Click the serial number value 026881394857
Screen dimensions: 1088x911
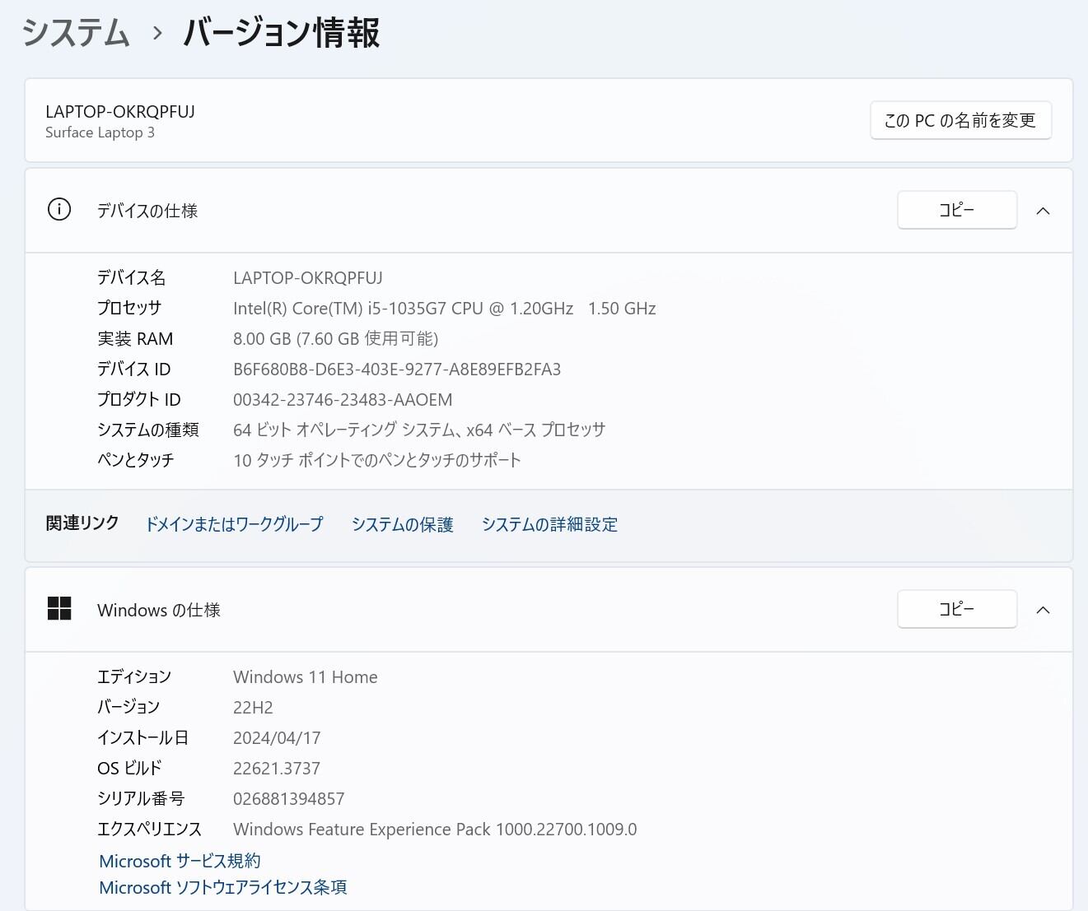click(x=289, y=799)
